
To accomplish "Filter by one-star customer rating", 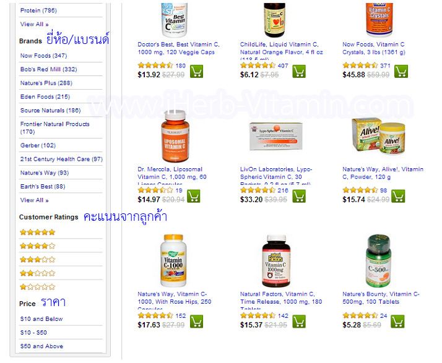I will [38, 287].
